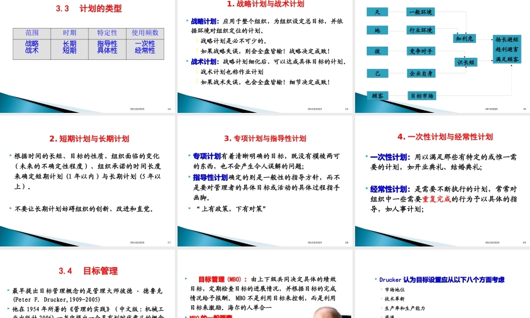Open the 3.4 目标管理 slide
This screenshot has width=530, height=318.
(87, 284)
